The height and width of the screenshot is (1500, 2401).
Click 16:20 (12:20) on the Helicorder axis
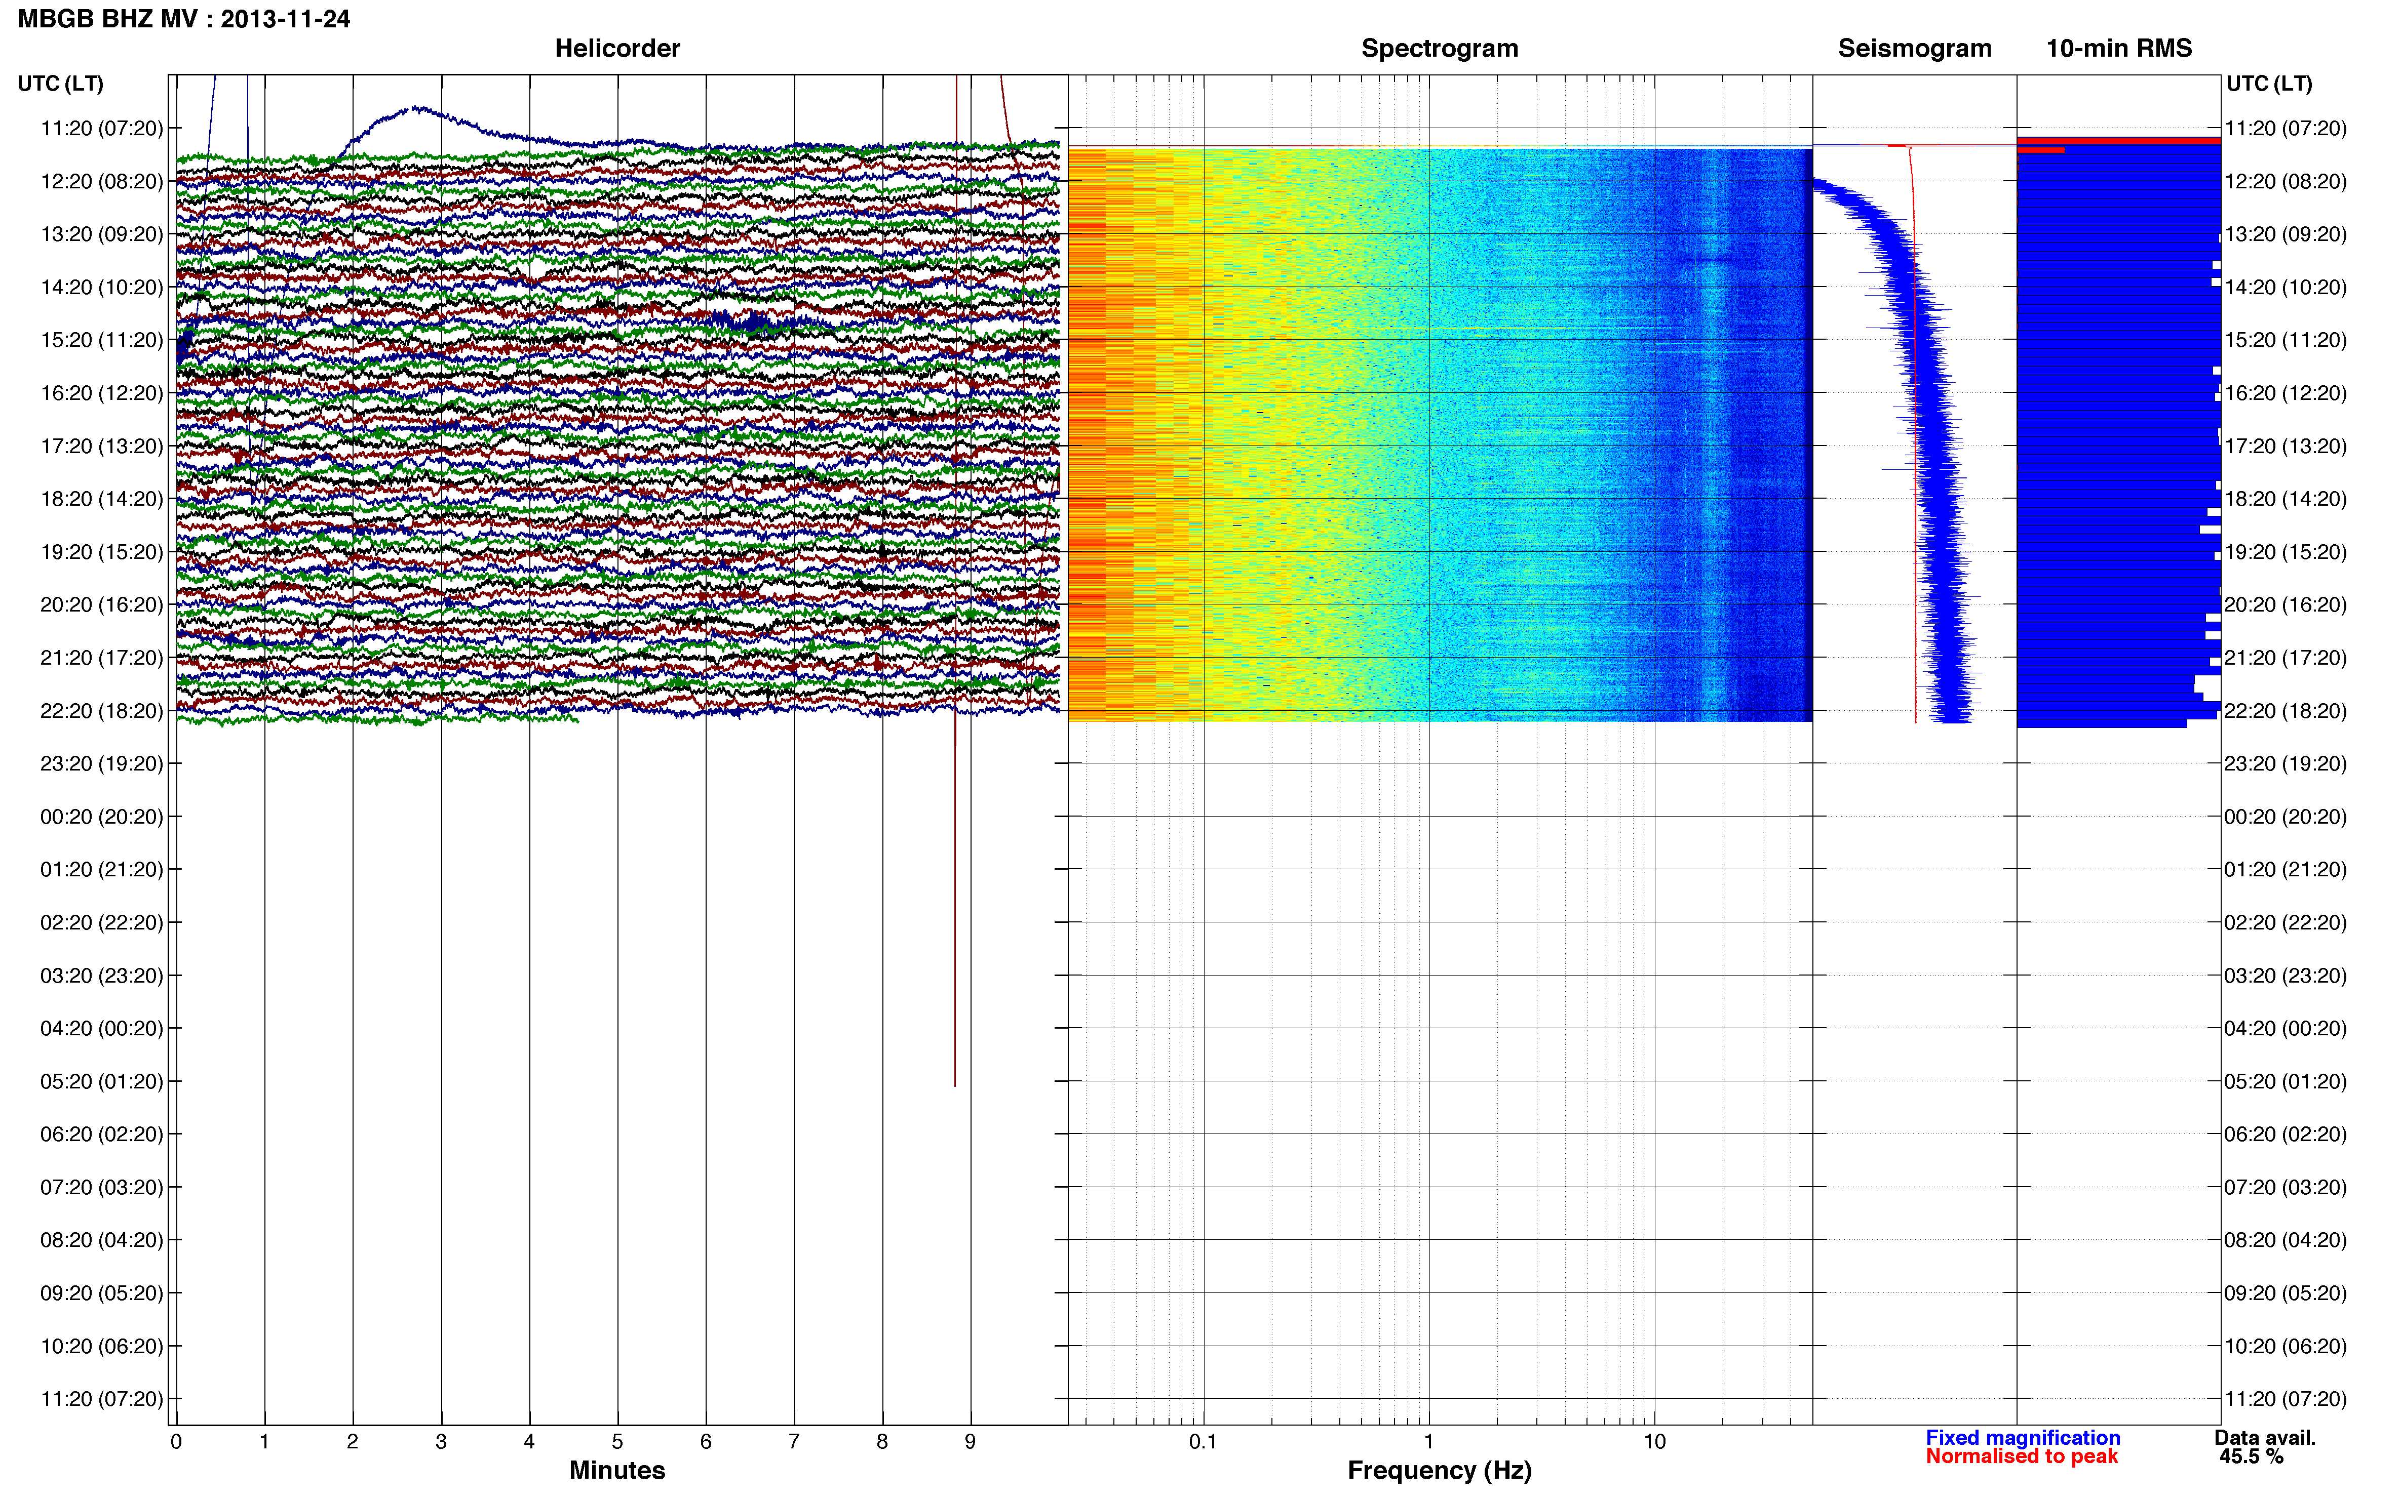tap(101, 393)
